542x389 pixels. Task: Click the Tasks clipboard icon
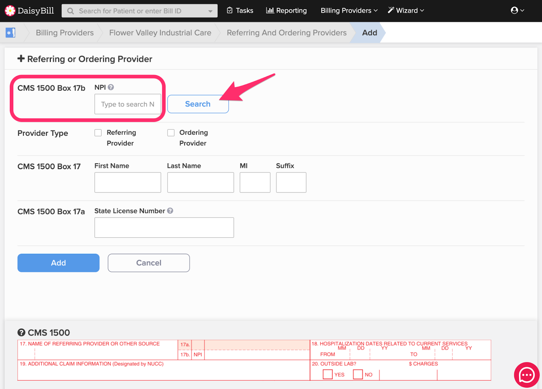(x=230, y=10)
